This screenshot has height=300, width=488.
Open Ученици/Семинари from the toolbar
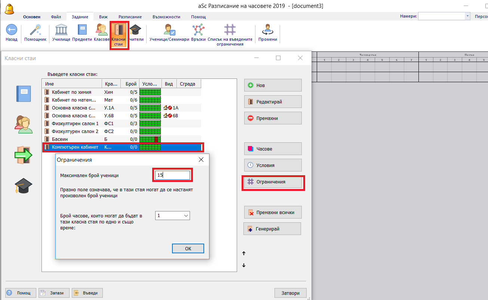pos(169,30)
